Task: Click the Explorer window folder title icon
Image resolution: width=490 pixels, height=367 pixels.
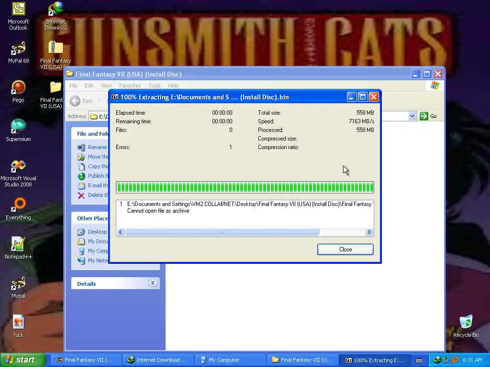Action: click(x=70, y=74)
